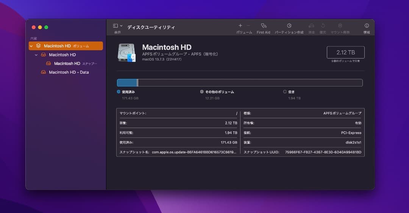Click the 171.43 GB value under 使用済み legend
Viewport: 409px width, 213px height.
coord(130,98)
